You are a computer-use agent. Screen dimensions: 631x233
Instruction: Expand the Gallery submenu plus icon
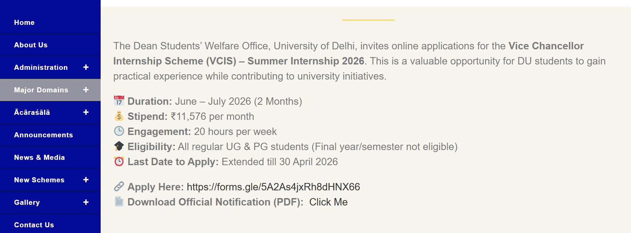point(86,202)
